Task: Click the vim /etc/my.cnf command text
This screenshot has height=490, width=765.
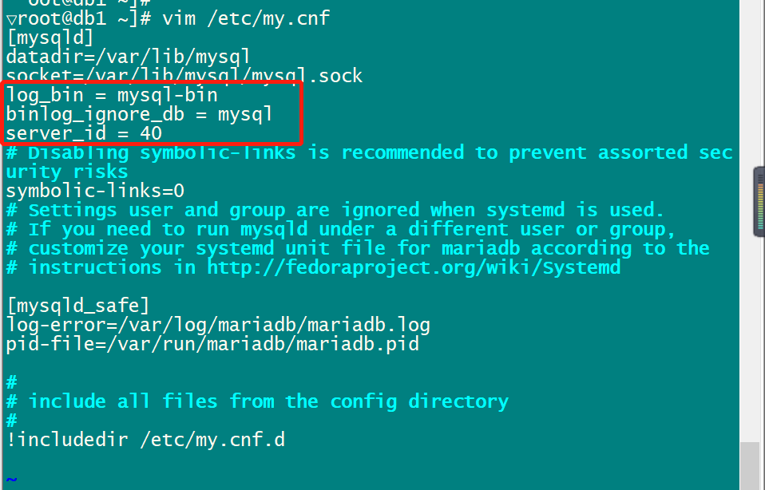Action: (x=246, y=18)
